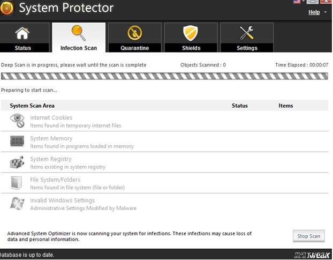Click 'Database is up to date.' status bar
333x260 pixels.
[27, 255]
